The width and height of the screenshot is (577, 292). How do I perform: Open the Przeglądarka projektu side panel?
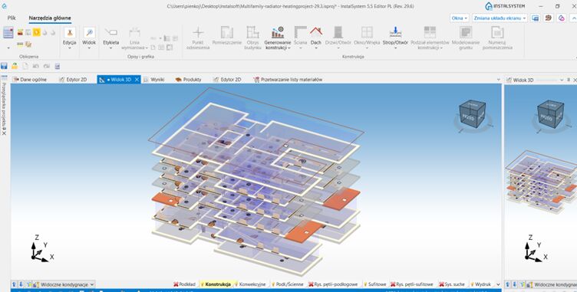click(4, 106)
